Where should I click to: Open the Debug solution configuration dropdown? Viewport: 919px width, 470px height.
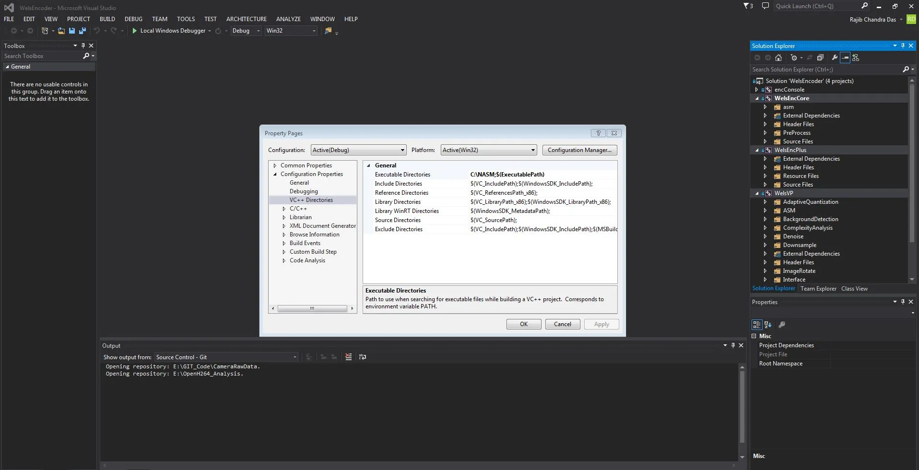click(246, 31)
